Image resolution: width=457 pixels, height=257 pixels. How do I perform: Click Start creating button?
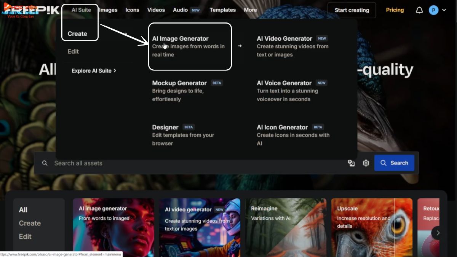(352, 10)
